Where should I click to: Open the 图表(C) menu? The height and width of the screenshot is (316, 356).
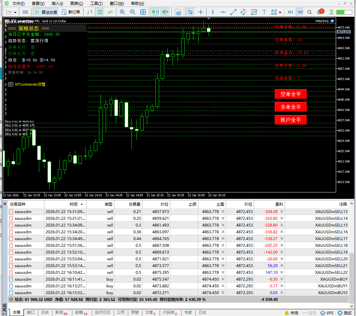click(77, 4)
